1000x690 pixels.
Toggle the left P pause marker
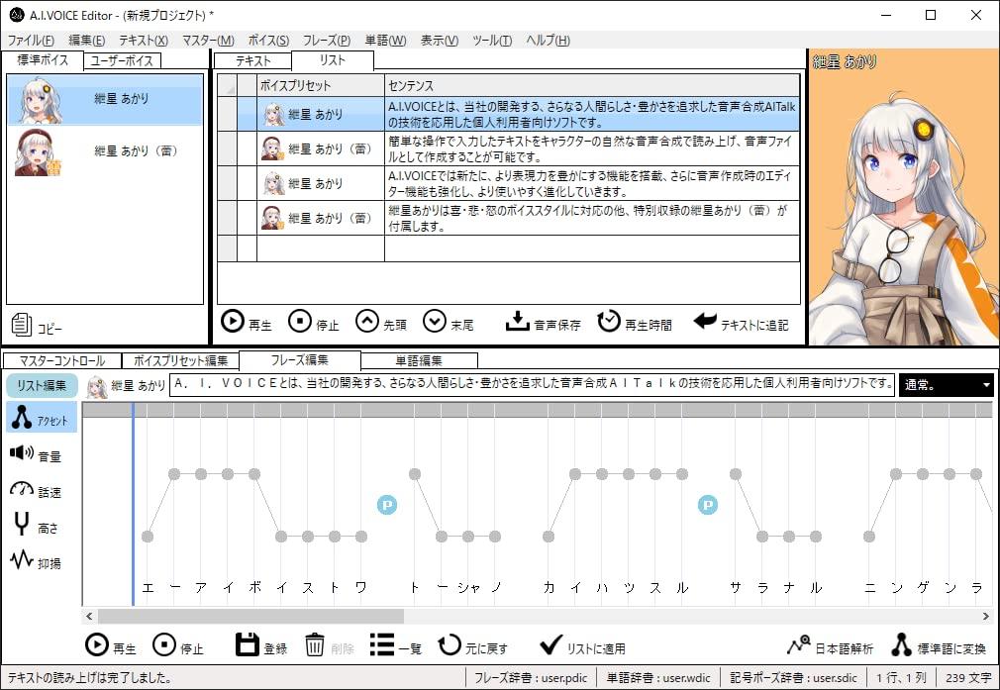(387, 505)
